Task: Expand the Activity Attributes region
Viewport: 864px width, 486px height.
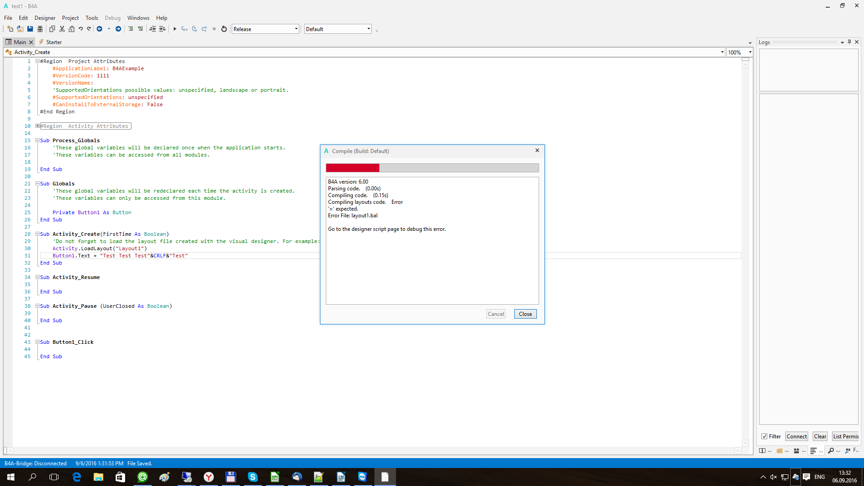Action: (38, 126)
